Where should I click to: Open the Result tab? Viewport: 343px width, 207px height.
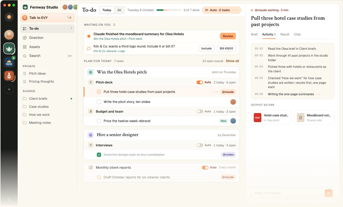click(x=285, y=34)
